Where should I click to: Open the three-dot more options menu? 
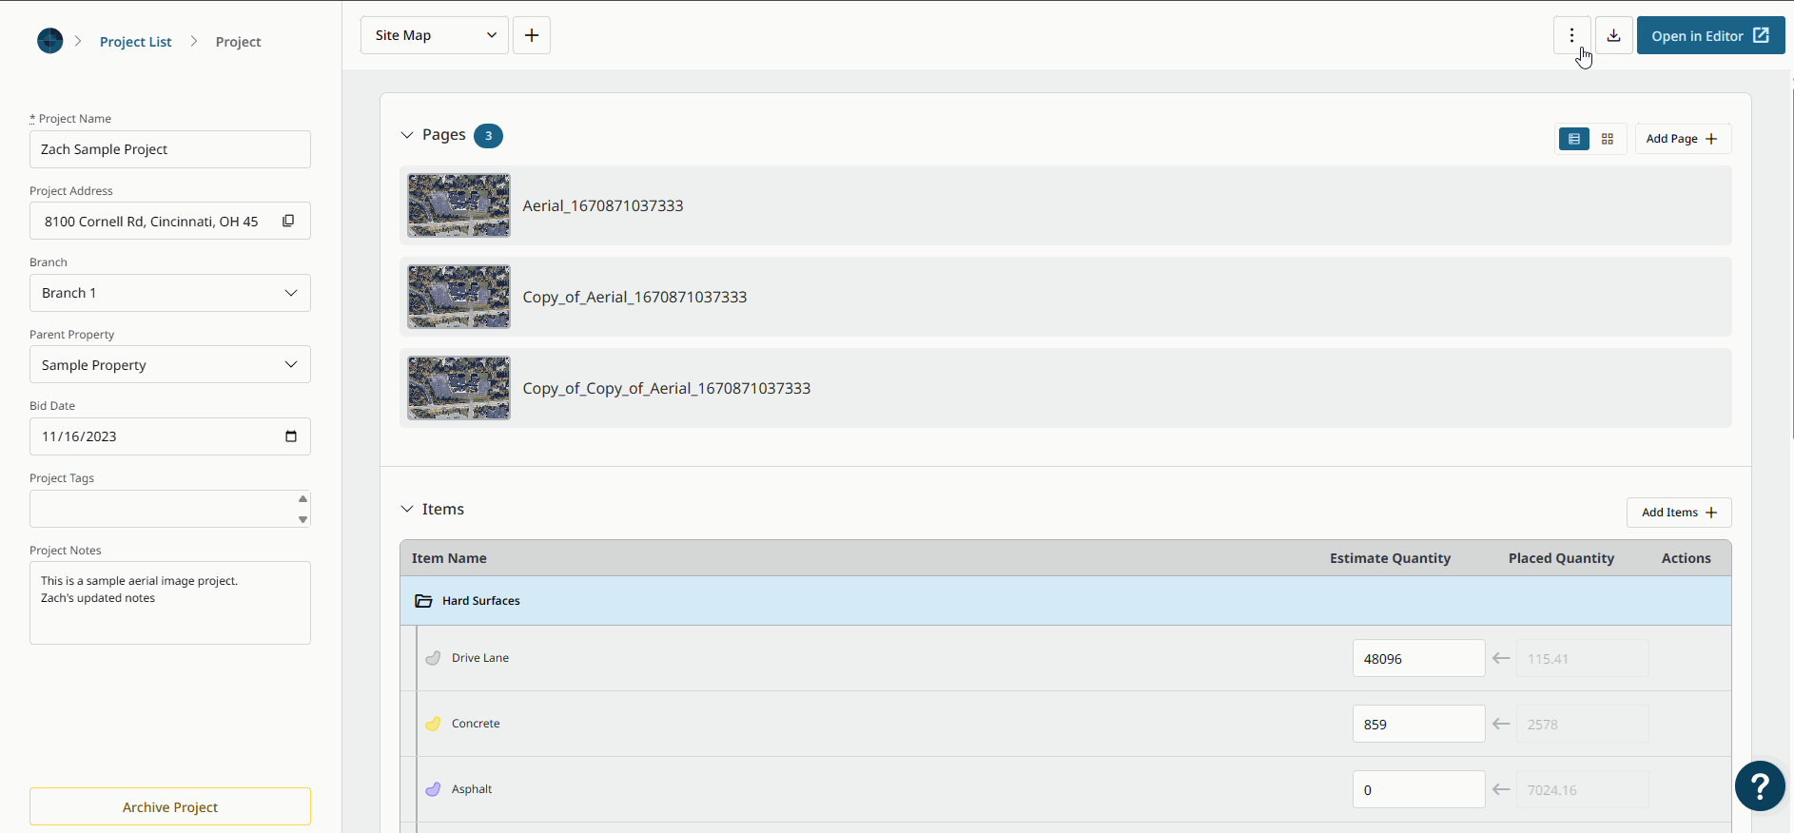(1571, 35)
